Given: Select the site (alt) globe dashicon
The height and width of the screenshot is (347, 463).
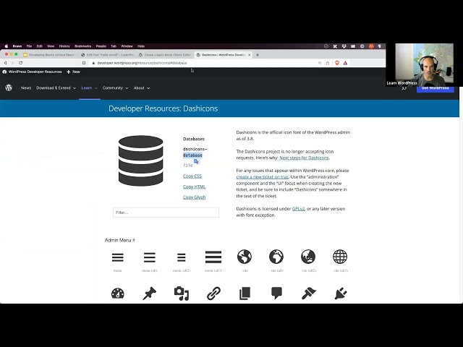Looking at the screenshot, I should click(x=276, y=257).
